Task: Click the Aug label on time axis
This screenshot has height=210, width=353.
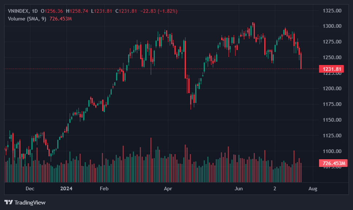Action: tap(312, 189)
